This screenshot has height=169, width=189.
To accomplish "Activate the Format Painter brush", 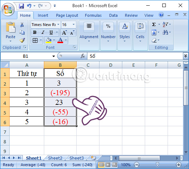I will [x=22, y=40].
